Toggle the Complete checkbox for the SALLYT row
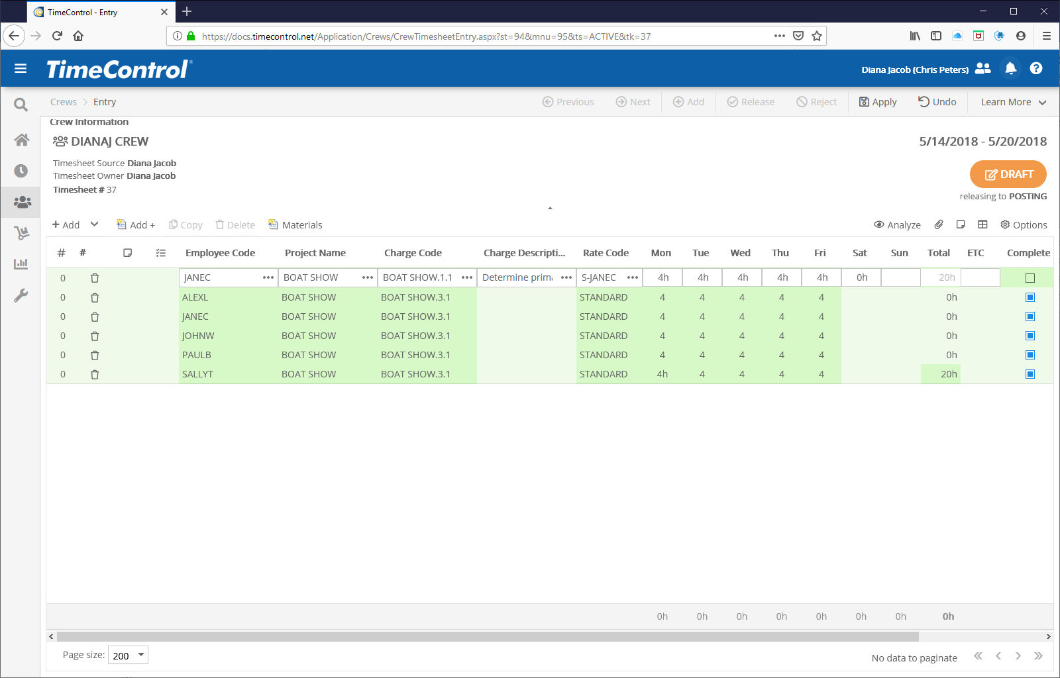This screenshot has width=1060, height=678. 1030,374
